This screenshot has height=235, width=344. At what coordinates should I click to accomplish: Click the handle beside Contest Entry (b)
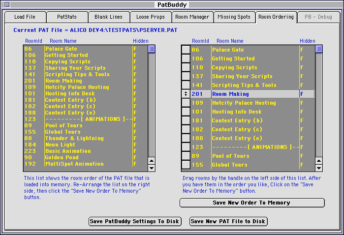tap(186, 120)
